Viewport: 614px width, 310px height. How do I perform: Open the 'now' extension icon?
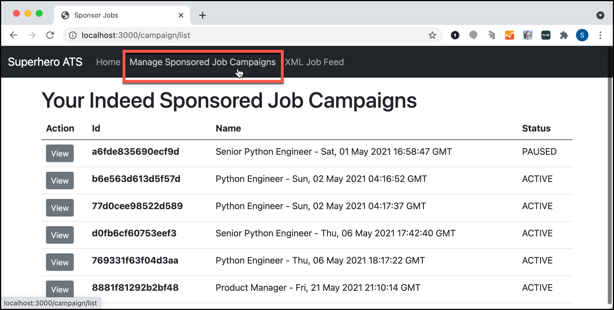pyautogui.click(x=546, y=35)
